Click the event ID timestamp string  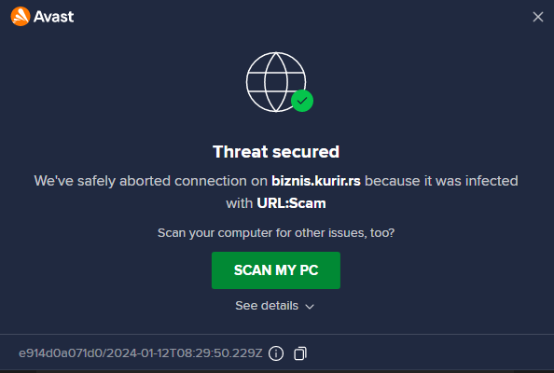pyautogui.click(x=141, y=353)
